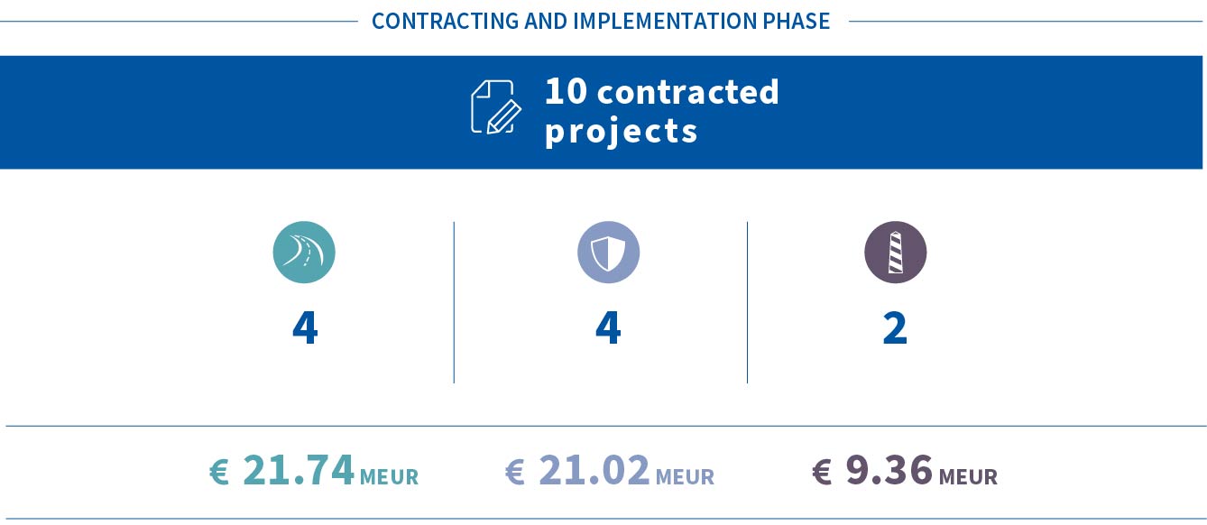
Task: Select the € 9.36 MEUR amount
Action: [x=905, y=471]
